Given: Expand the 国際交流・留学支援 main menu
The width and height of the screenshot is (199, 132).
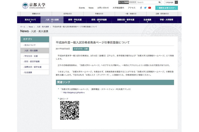Looking at the screenshot, I should (x=126, y=20).
